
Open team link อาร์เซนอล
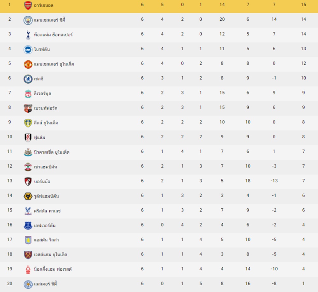pos(44,5)
